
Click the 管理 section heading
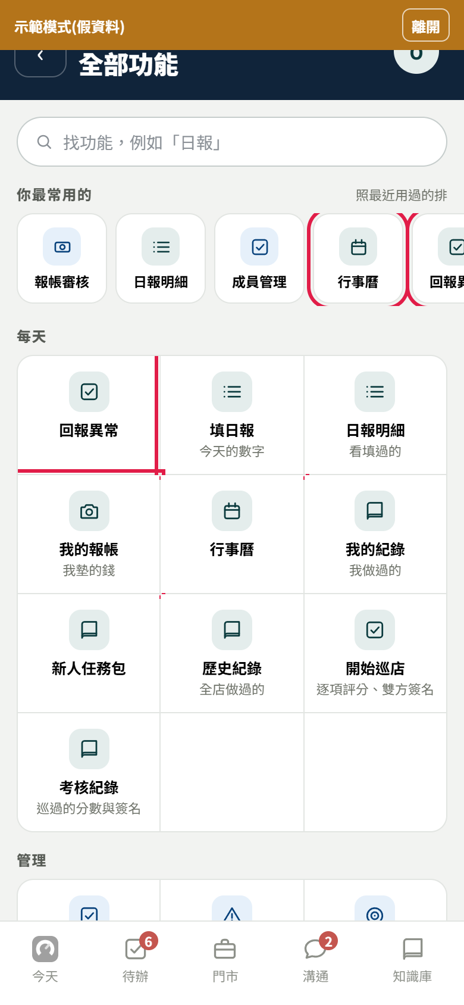point(32,861)
